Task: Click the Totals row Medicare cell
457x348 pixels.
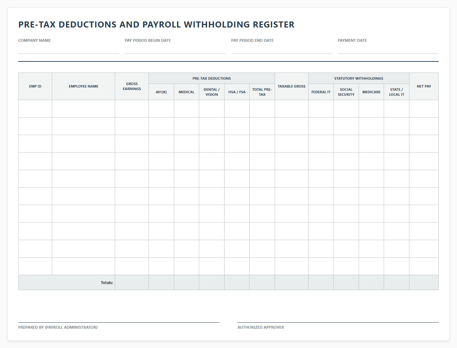Action: click(372, 283)
